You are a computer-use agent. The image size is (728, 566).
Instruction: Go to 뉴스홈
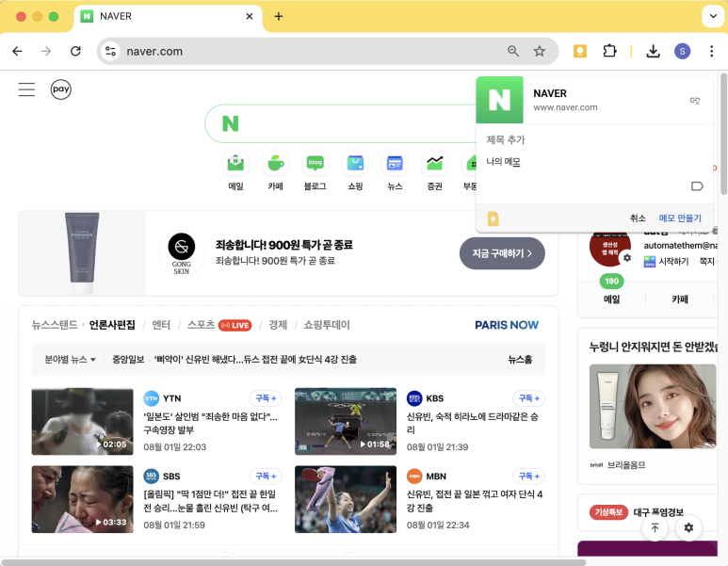point(520,360)
